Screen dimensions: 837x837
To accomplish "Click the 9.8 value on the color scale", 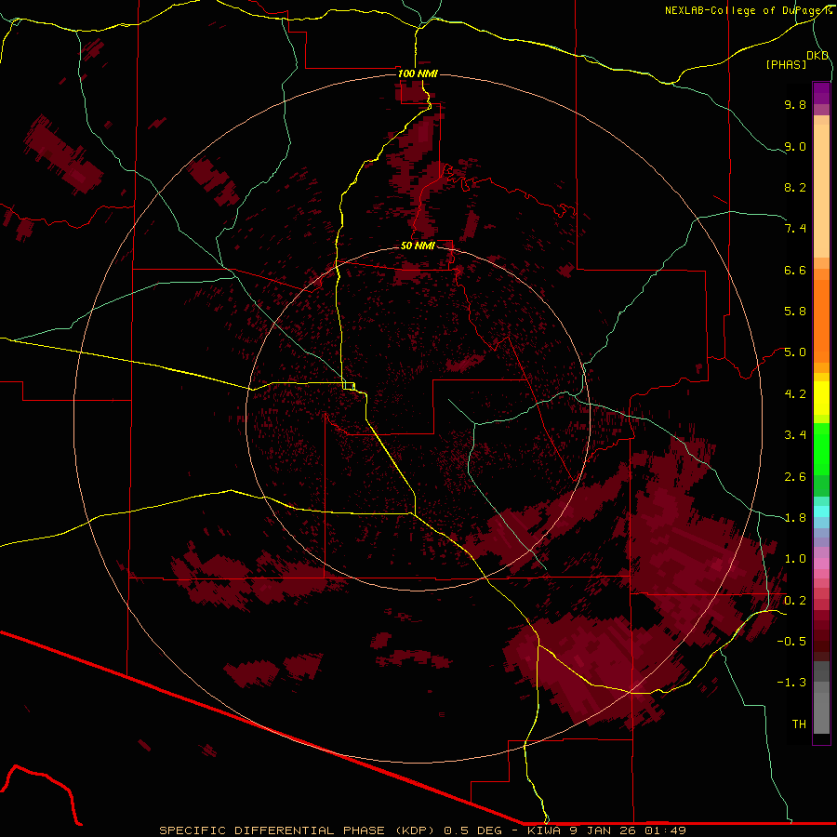I will tap(795, 104).
